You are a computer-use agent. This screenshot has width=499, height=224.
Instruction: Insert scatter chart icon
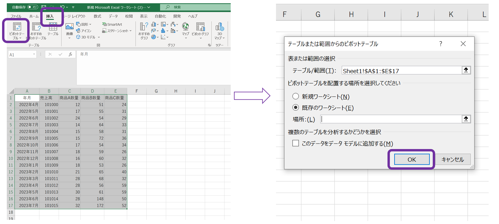(163, 37)
